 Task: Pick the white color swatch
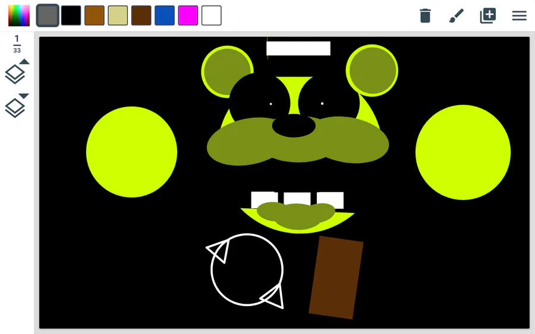point(212,15)
